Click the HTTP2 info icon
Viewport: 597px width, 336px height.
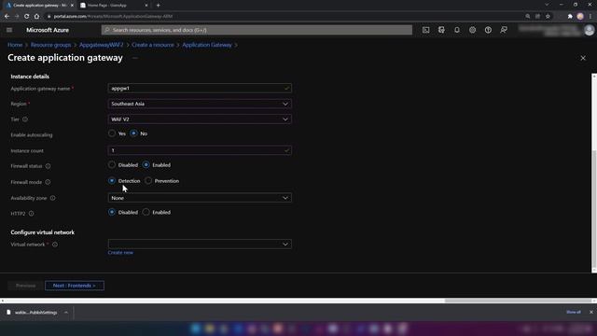tap(31, 214)
